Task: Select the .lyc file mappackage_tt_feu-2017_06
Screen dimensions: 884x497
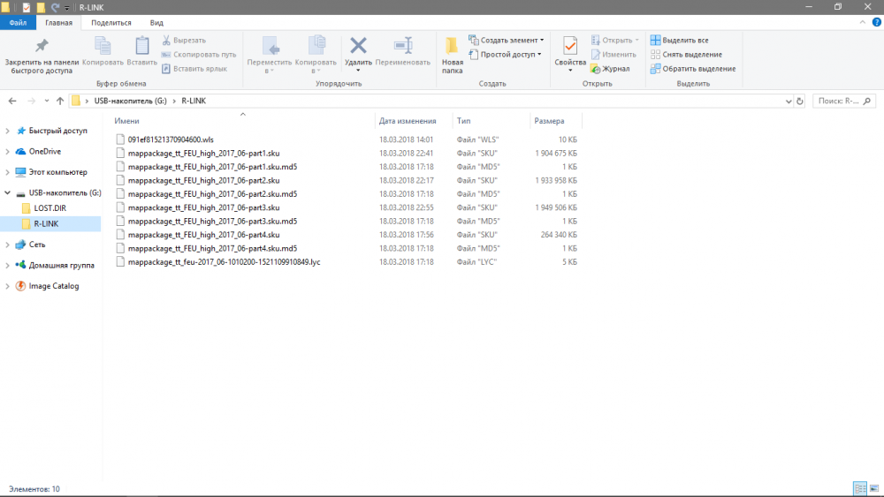Action: tap(224, 262)
